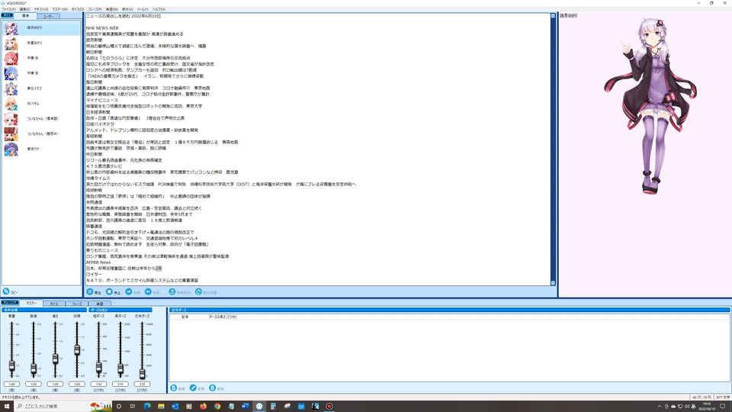732x412 pixels.
Task: Click the 音量 value input field
Action: point(11,384)
